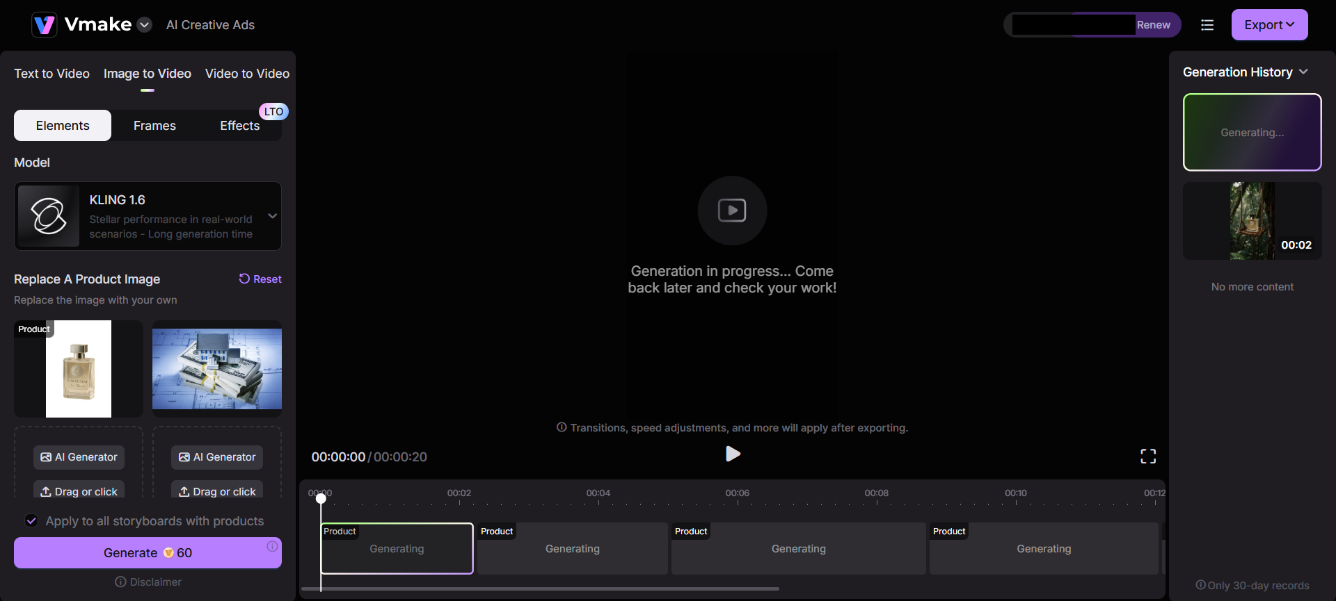The height and width of the screenshot is (601, 1336).
Task: Expand the Generation History dropdown
Action: pyautogui.click(x=1303, y=72)
